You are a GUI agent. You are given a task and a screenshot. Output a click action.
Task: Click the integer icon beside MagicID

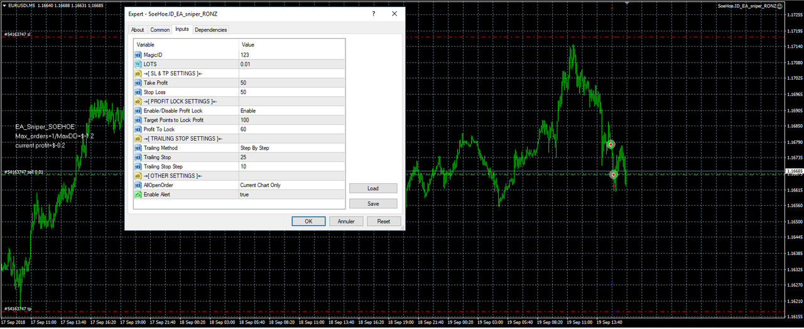138,55
